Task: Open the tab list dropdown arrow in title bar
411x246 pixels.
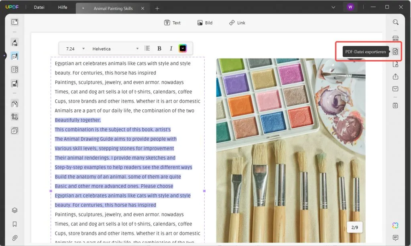Action: (x=333, y=7)
